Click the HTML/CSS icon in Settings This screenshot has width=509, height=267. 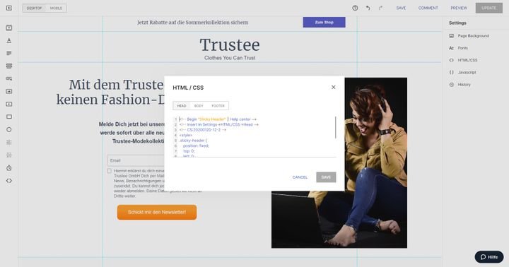click(452, 60)
